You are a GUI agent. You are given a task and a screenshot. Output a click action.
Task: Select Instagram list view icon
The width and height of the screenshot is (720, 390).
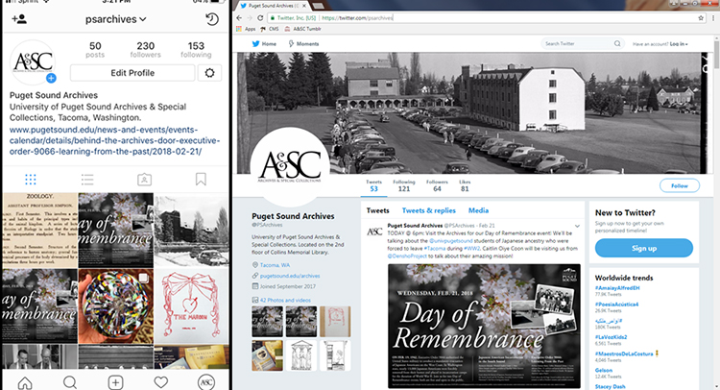pos(87,180)
